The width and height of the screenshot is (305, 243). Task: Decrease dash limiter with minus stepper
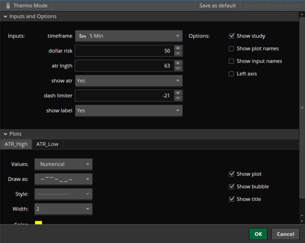(178, 98)
